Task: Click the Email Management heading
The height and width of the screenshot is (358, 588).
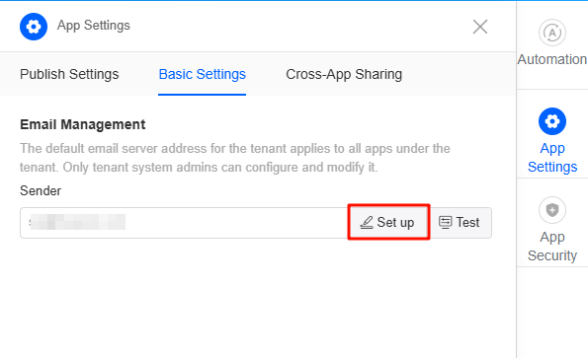Action: point(82,124)
